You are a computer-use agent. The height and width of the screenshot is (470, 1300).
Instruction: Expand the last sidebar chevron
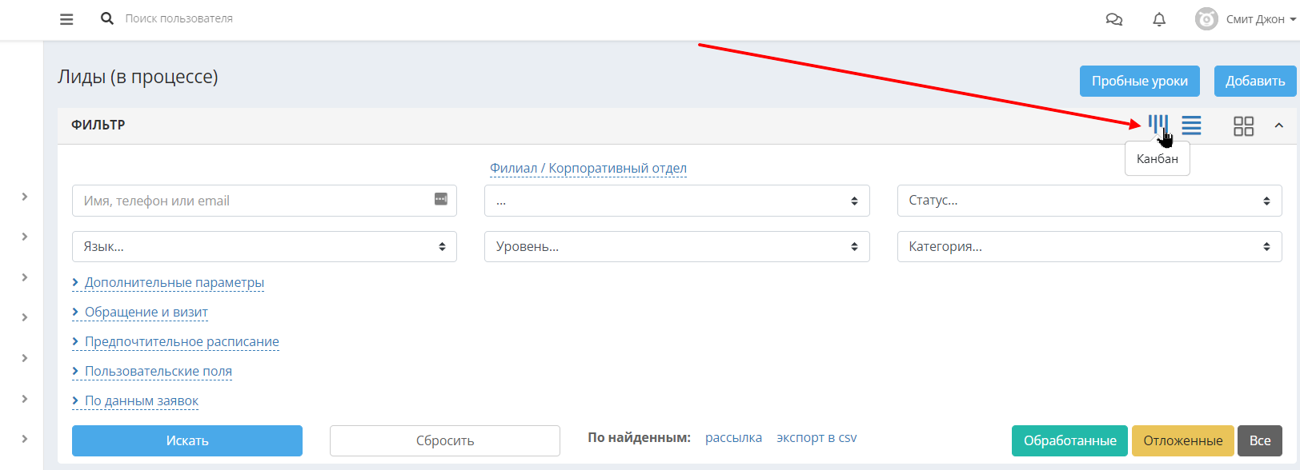point(25,439)
